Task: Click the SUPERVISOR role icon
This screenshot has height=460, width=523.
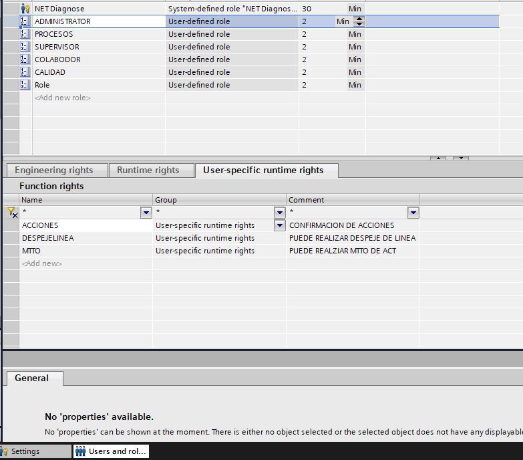Action: (x=25, y=47)
